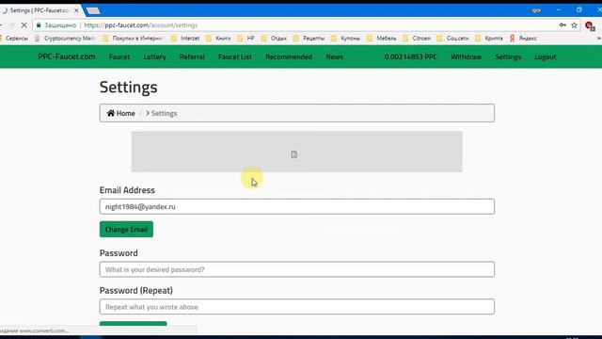Open Settings in the navigation bar

[x=508, y=56]
